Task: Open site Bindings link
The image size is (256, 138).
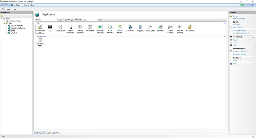Action: click(x=237, y=25)
